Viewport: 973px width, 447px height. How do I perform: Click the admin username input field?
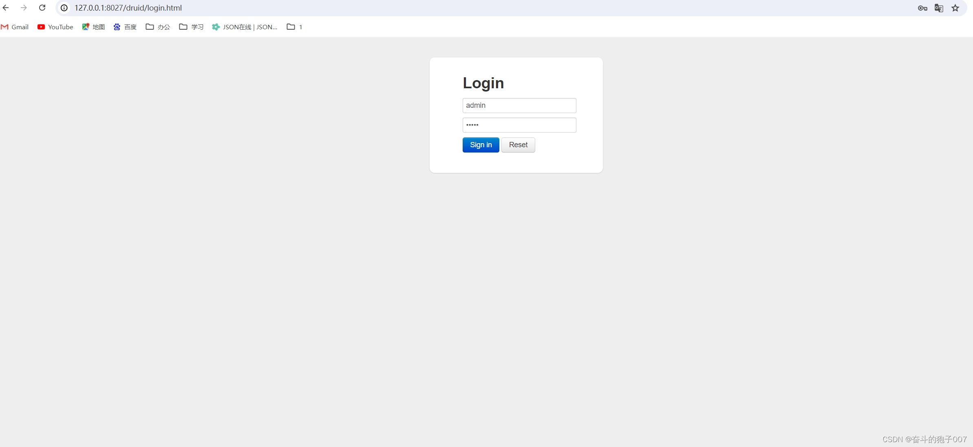519,105
